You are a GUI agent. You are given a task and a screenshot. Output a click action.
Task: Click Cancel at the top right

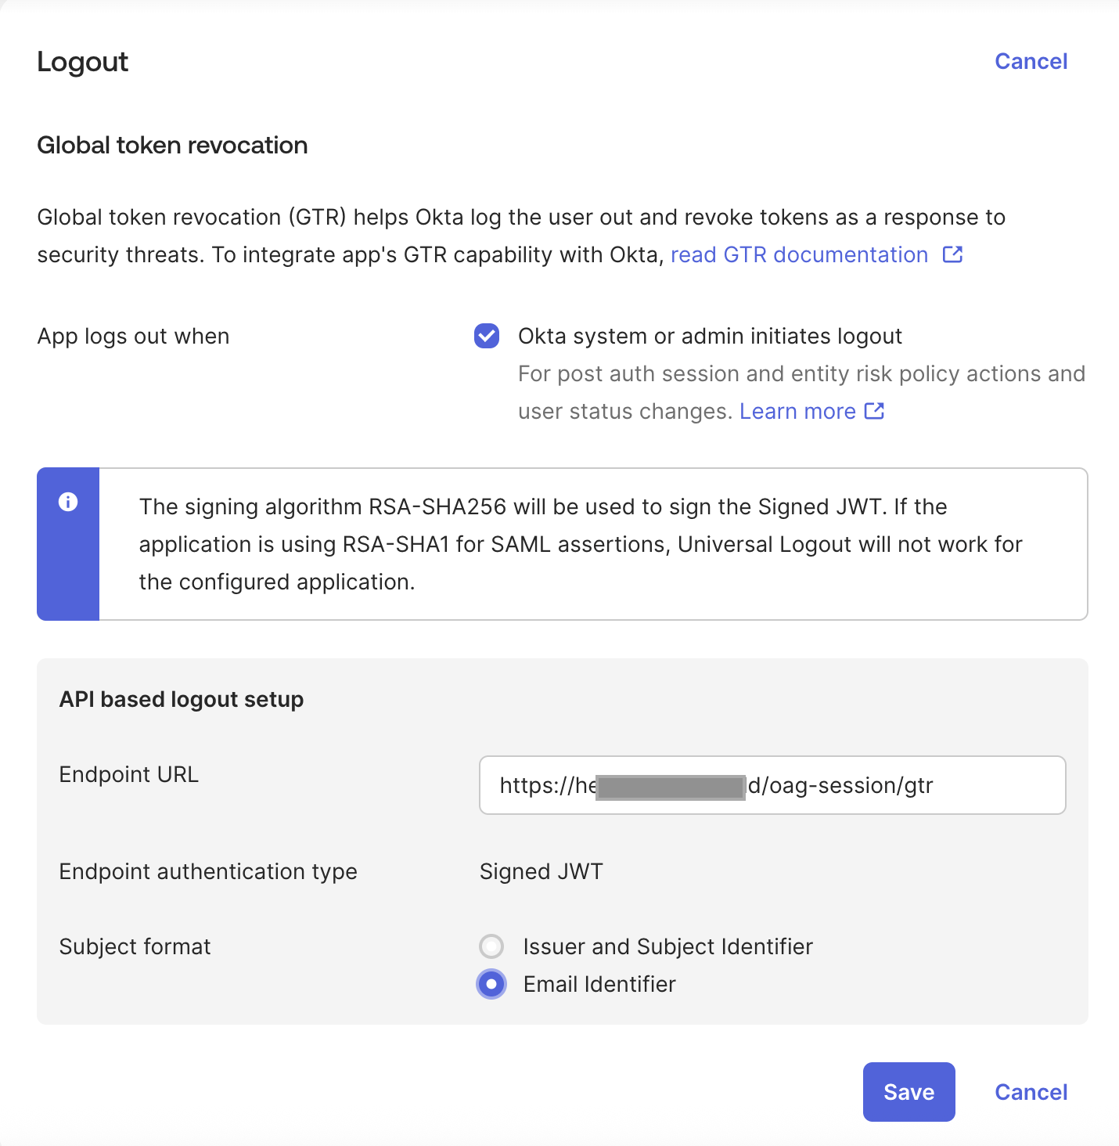click(x=1031, y=61)
